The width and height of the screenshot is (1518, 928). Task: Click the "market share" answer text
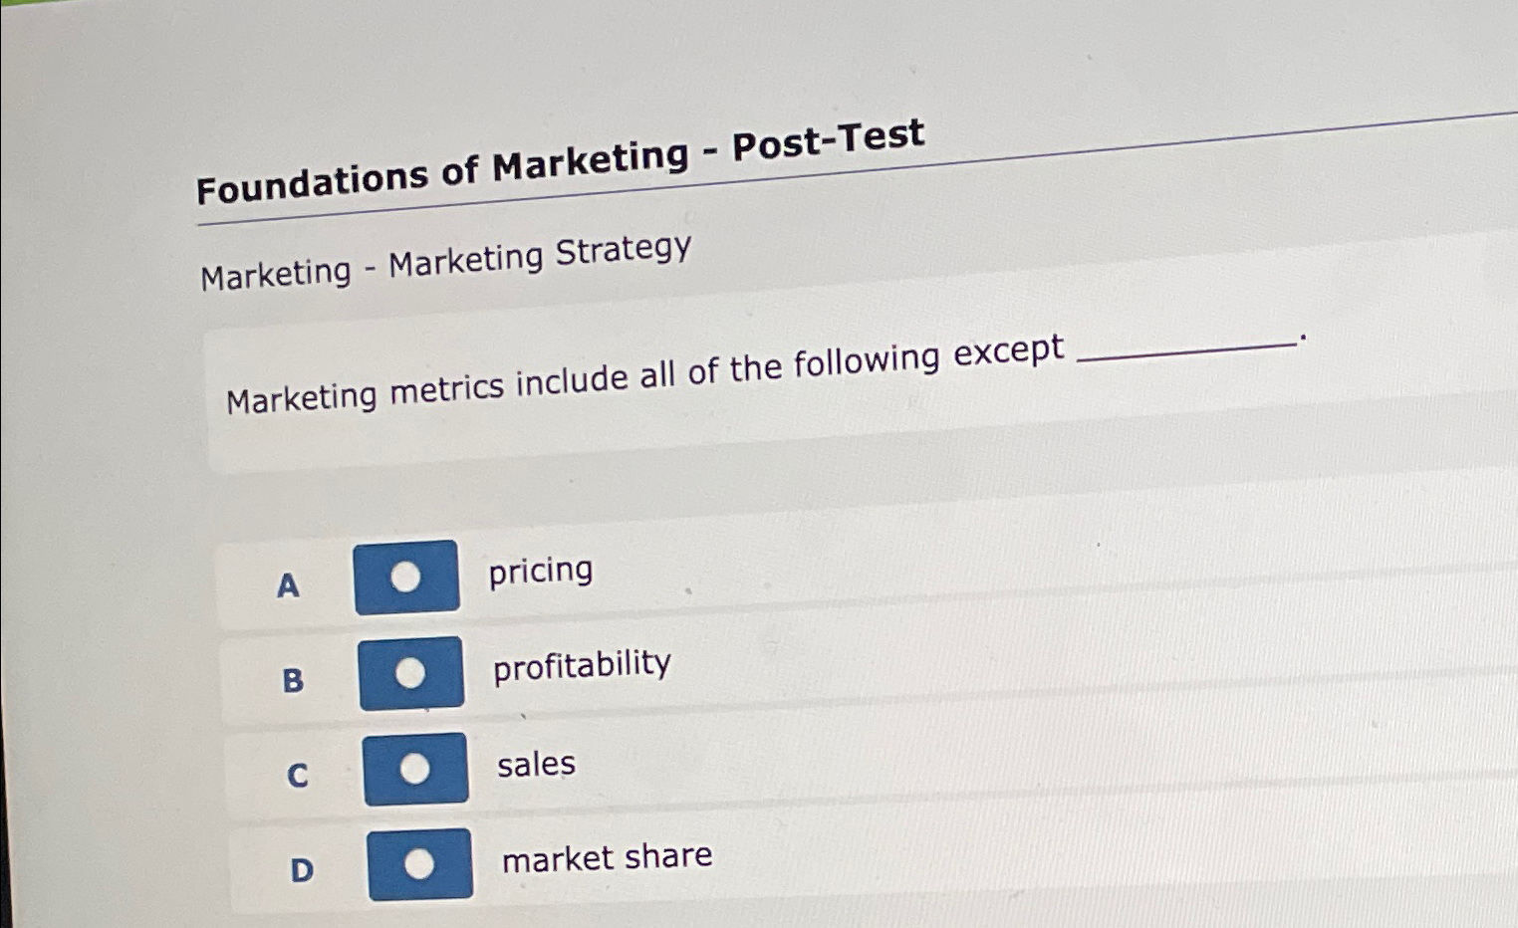(x=607, y=857)
